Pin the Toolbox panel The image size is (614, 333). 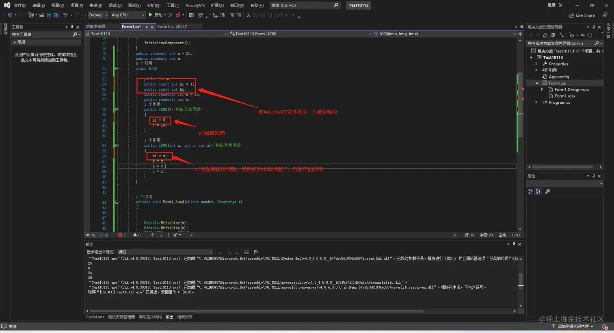click(x=72, y=27)
